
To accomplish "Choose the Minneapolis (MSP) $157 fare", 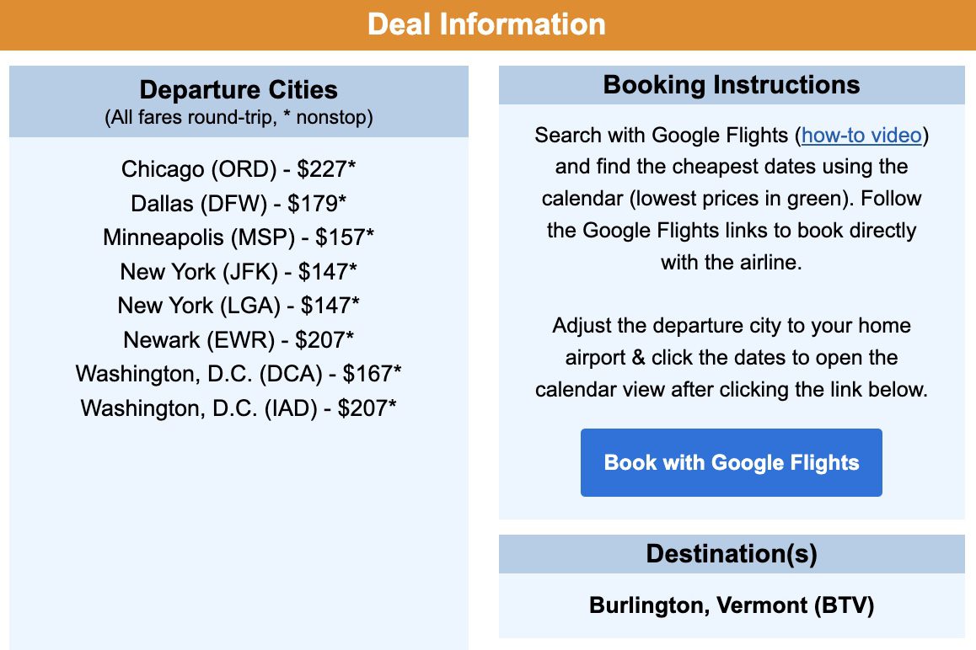I will point(239,237).
